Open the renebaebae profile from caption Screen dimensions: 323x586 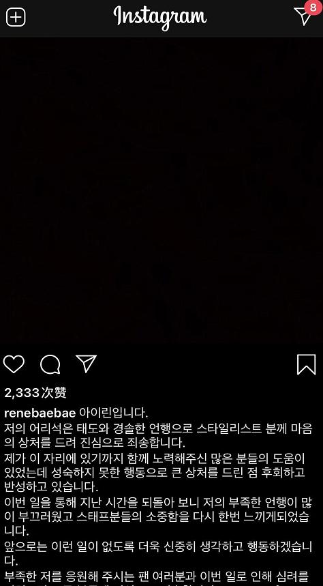(x=40, y=413)
